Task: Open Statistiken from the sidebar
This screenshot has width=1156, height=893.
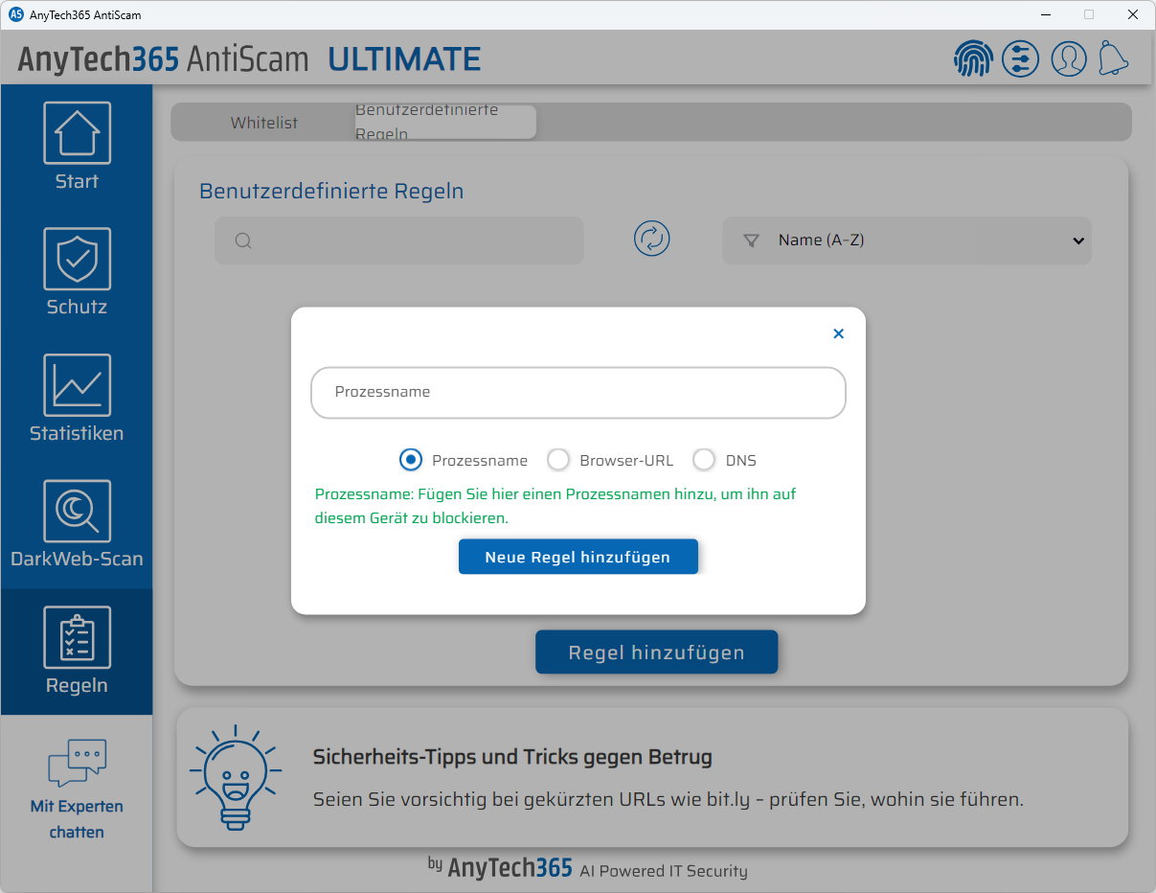Action: (x=77, y=398)
